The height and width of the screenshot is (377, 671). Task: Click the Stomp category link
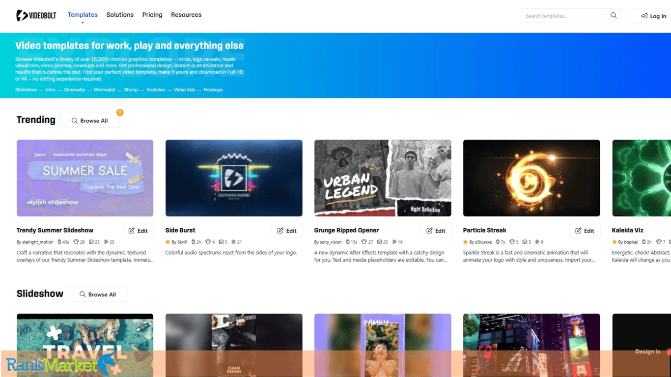pyautogui.click(x=131, y=90)
